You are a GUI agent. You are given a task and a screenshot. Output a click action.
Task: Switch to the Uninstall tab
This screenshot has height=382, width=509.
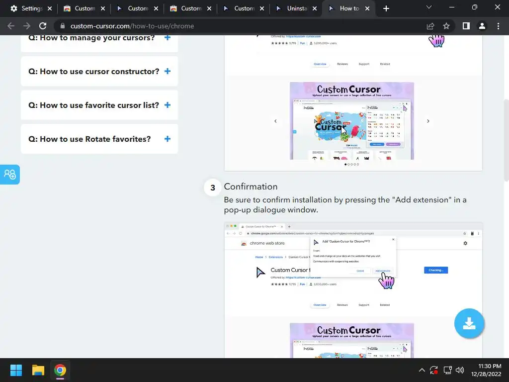[297, 8]
